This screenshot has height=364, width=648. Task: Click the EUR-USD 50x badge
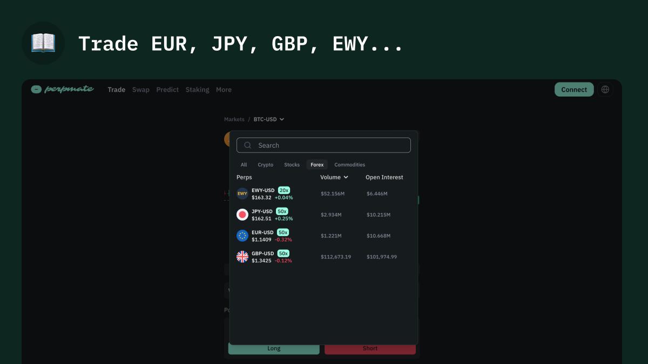click(x=283, y=232)
